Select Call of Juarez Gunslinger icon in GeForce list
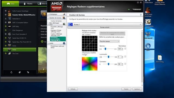Image resolution: width=174 pixels, height=98 pixels. pos(10,11)
